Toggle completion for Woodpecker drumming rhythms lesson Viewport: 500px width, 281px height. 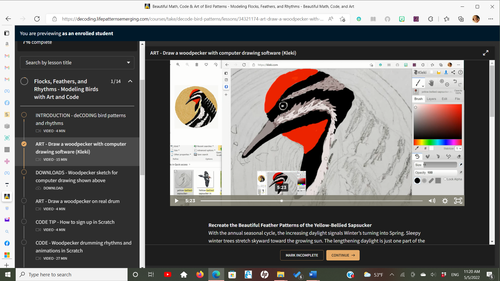(x=24, y=242)
